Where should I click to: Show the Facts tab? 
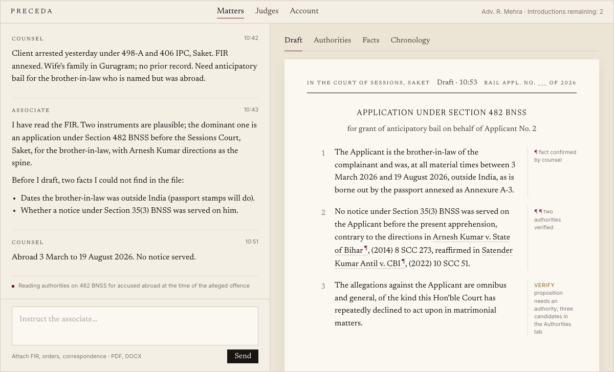371,40
